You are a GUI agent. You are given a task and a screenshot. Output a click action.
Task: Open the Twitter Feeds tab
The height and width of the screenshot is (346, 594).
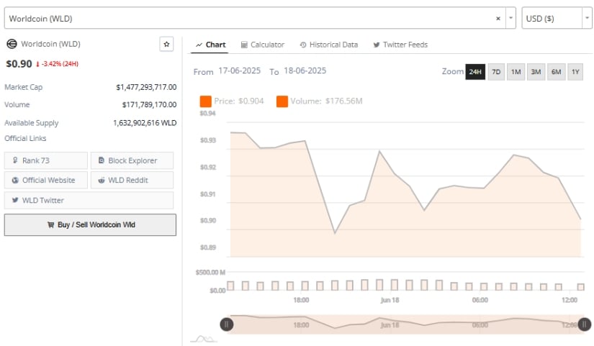(400, 45)
